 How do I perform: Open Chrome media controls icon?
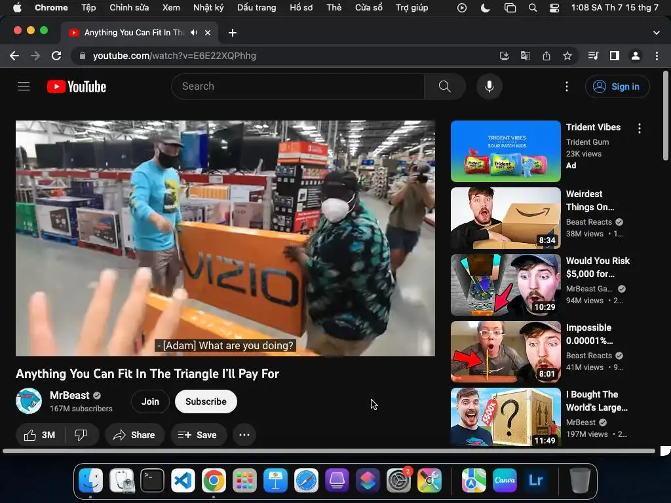[x=593, y=56]
